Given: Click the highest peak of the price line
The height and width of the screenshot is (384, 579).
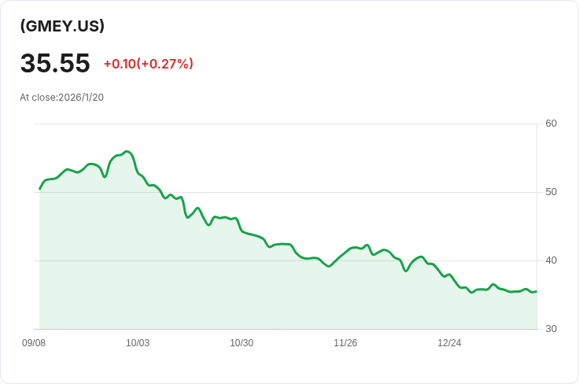Looking at the screenshot, I should coord(127,151).
